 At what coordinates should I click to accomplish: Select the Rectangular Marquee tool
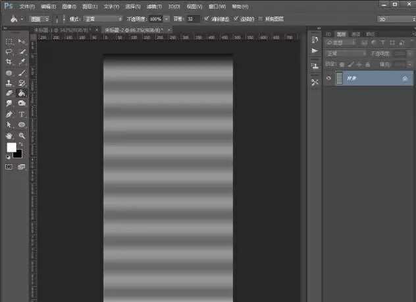9,42
